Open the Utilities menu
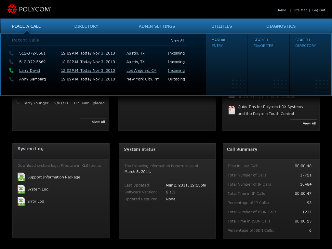This screenshot has width=332, height=249. [x=222, y=26]
